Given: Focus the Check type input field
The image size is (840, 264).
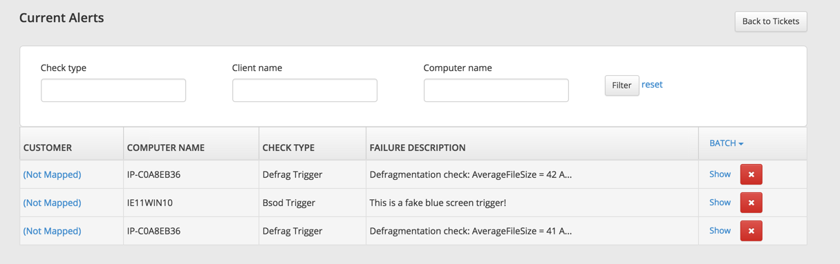Looking at the screenshot, I should tap(113, 90).
